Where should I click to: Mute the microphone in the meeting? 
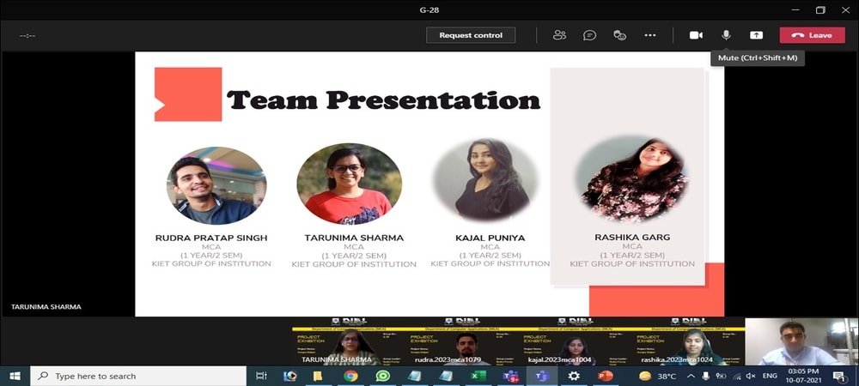(x=726, y=35)
